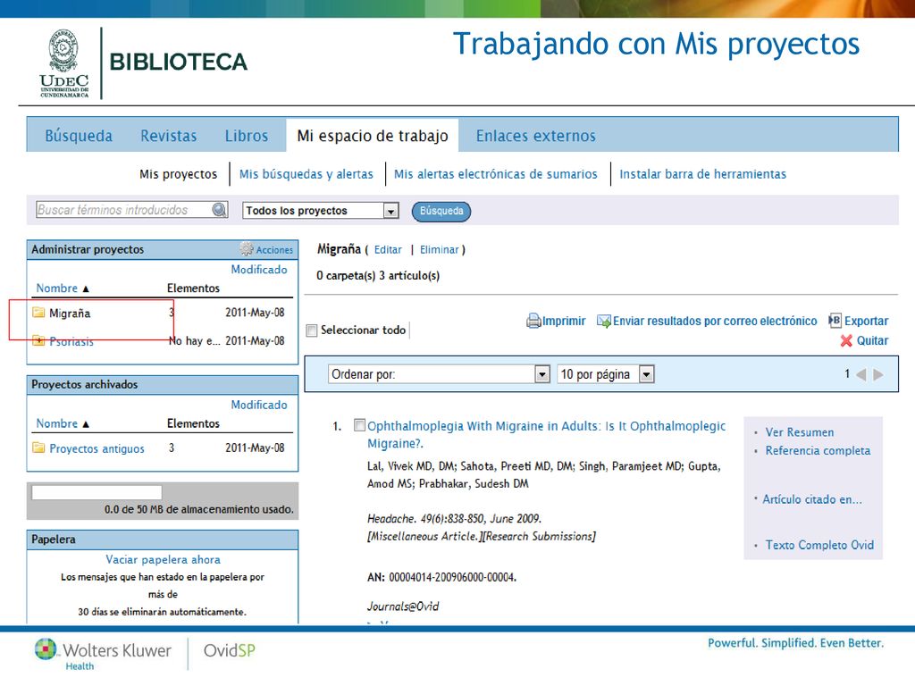Click Vaciar papelera ahora link
The width and height of the screenshot is (915, 686).
point(163,559)
